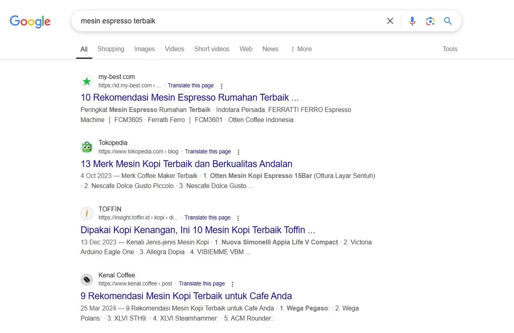Open three-dot menu for Kenal Coffee result
This screenshot has height=333, width=514.
tap(233, 284)
